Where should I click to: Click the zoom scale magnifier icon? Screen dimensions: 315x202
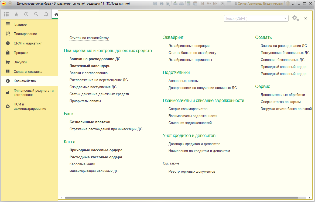click(222, 4)
